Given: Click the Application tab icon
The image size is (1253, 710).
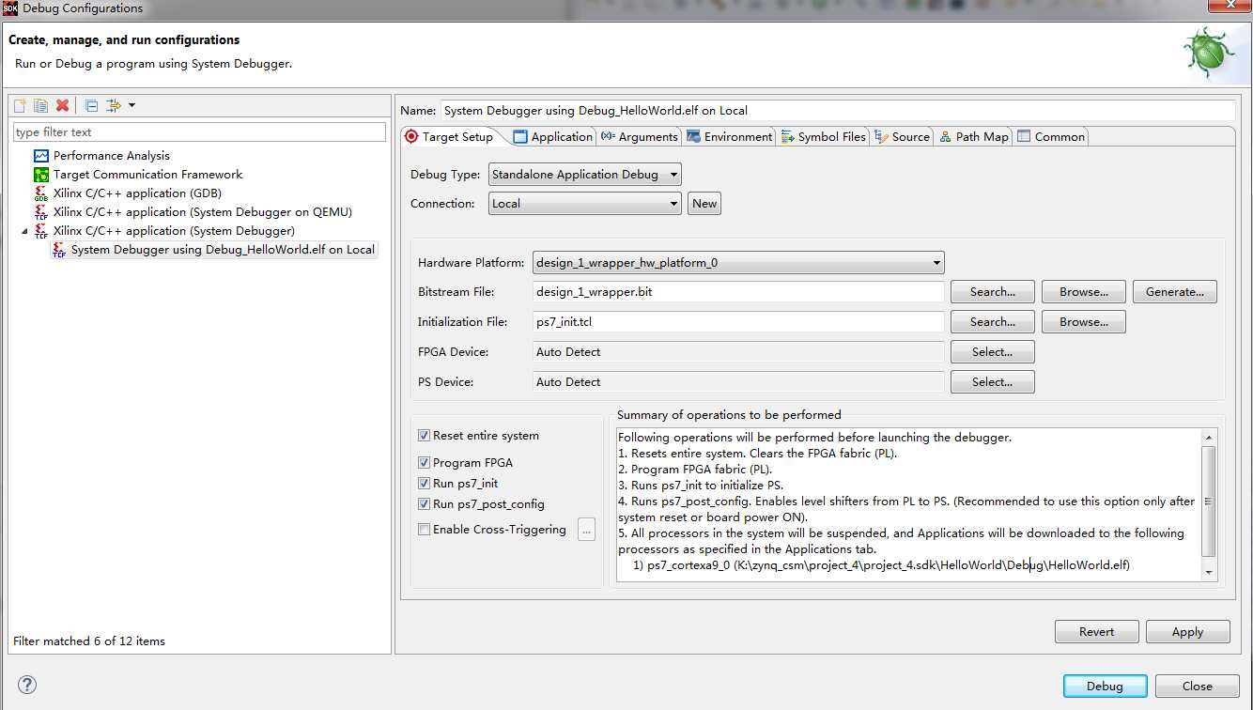Looking at the screenshot, I should pyautogui.click(x=520, y=137).
